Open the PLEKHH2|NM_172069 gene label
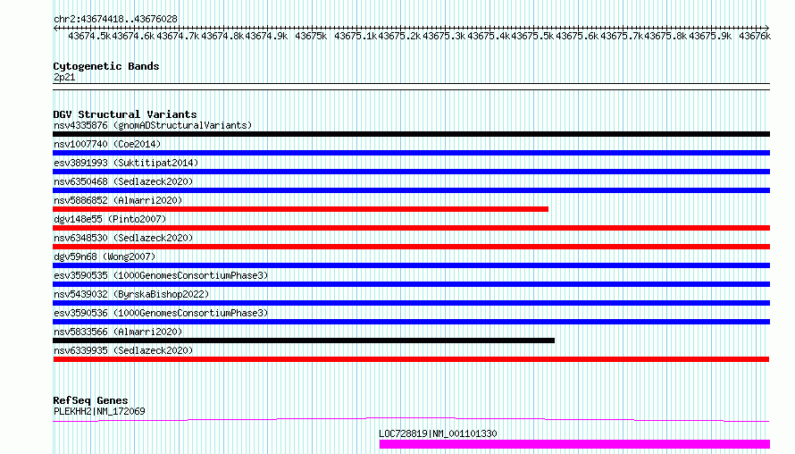Viewport: 795px width, 454px height. click(x=99, y=411)
